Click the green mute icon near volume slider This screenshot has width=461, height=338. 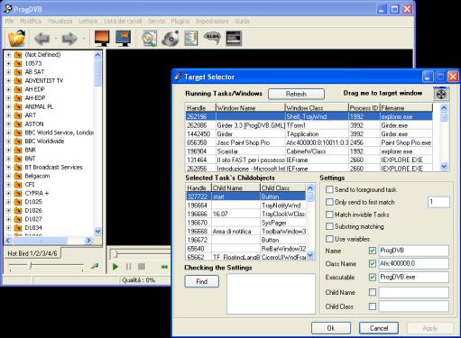[x=95, y=266]
